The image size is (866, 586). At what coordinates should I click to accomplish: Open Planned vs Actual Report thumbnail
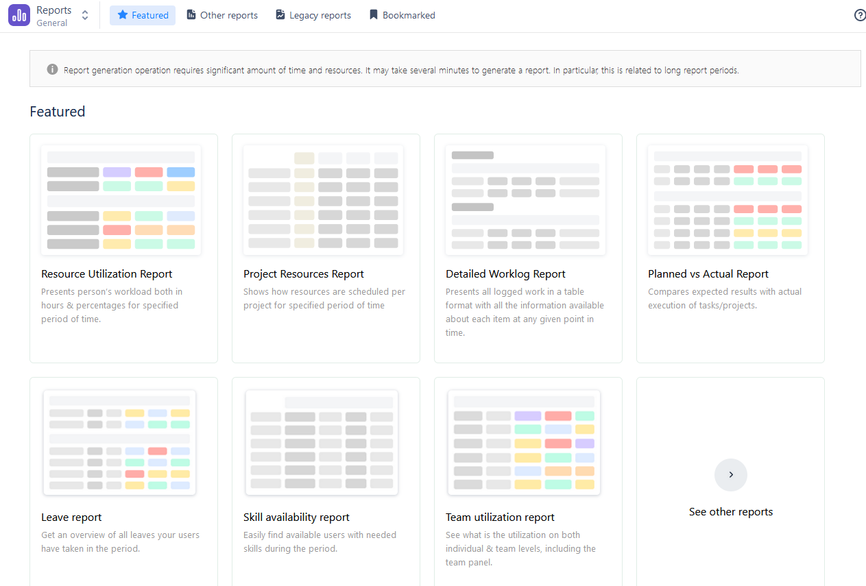(x=727, y=200)
